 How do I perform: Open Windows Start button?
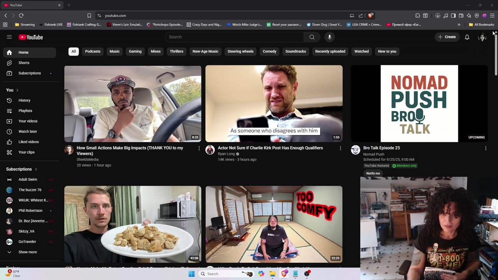pyautogui.click(x=191, y=274)
